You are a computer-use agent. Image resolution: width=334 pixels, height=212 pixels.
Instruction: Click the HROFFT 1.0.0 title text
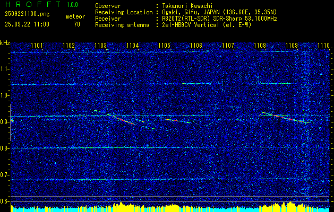point(41,4)
